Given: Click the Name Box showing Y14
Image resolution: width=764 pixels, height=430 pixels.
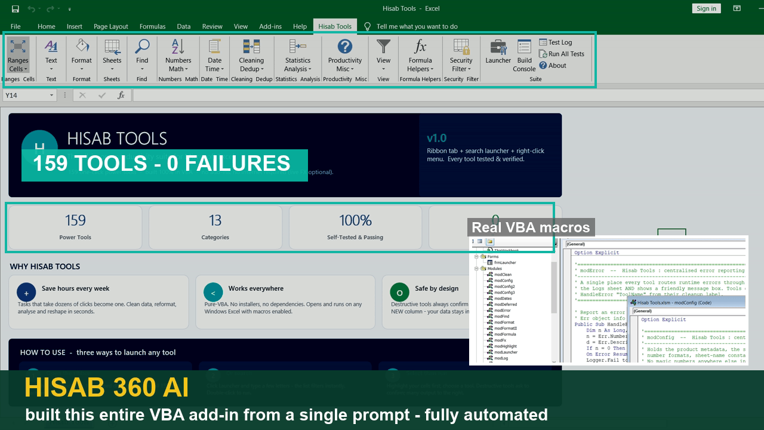Looking at the screenshot, I should 25,96.
